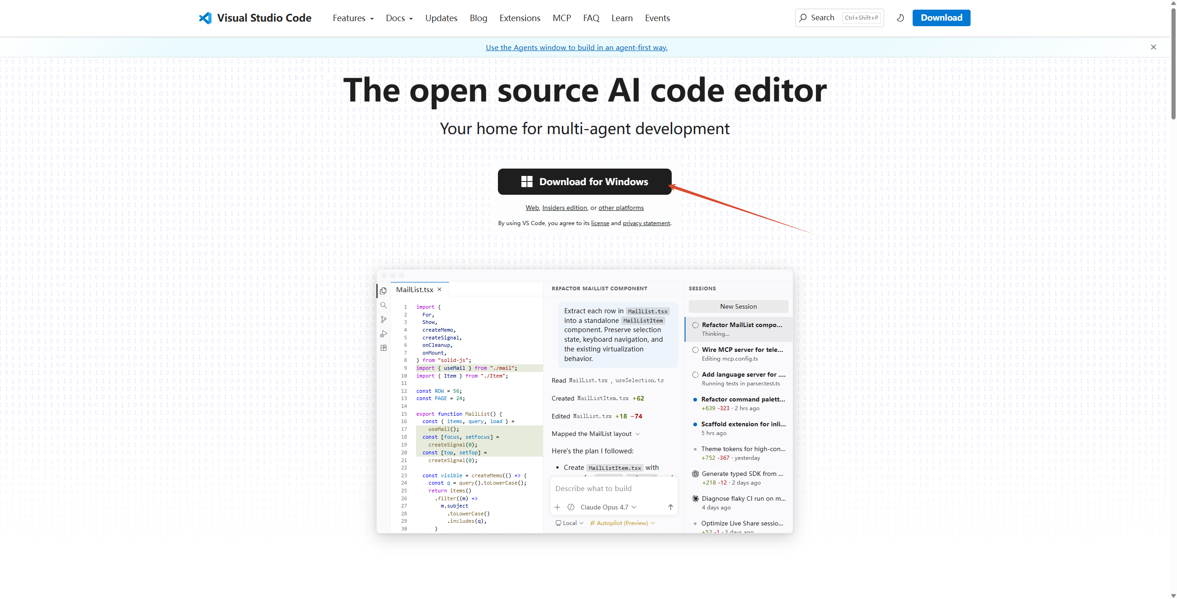Click the SESSIONS panel heading
1177x599 pixels.
coord(702,289)
